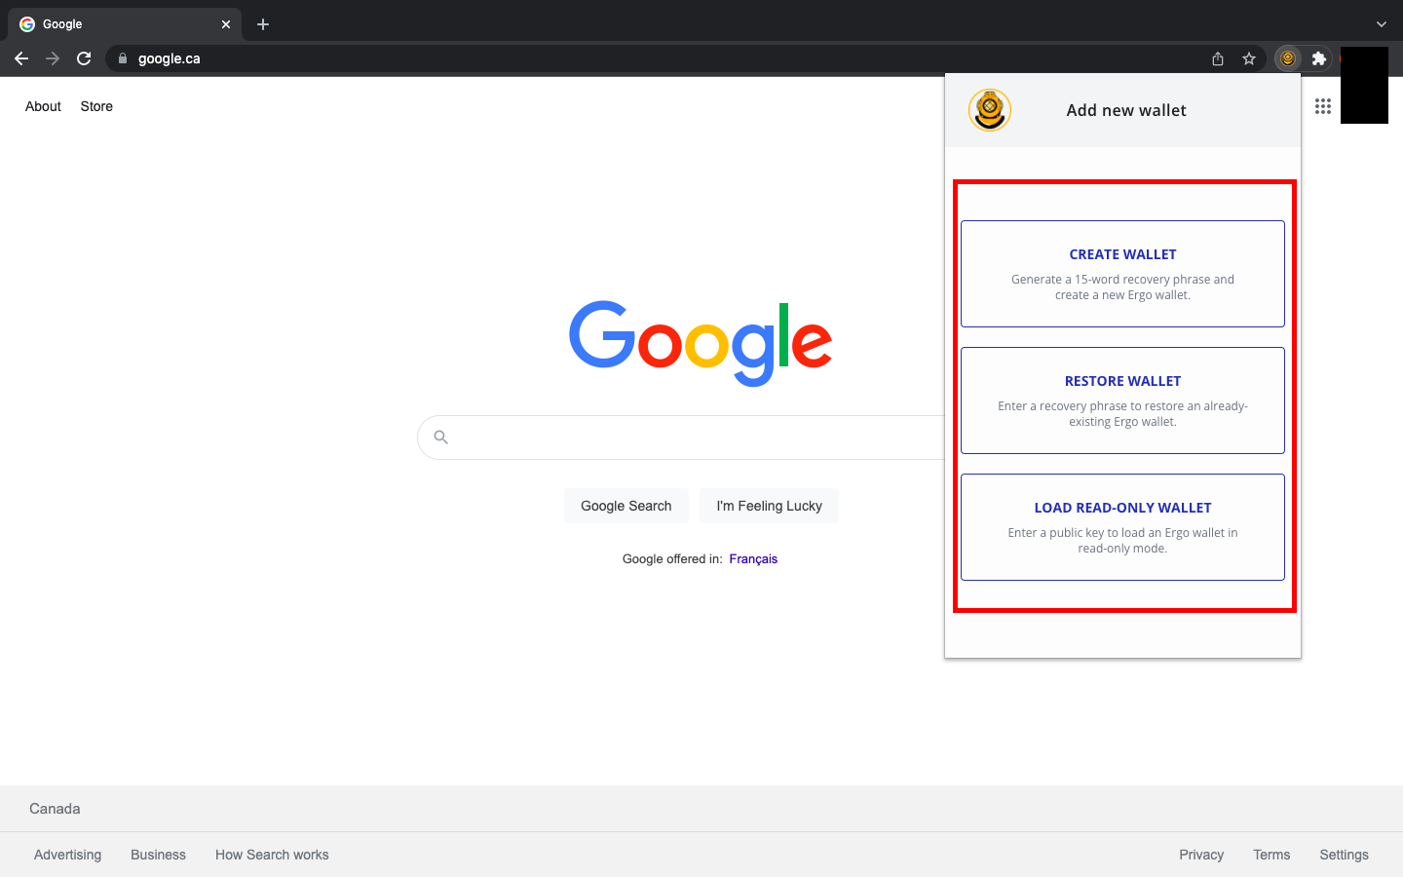Click the Ergo wallet extension icon in toolbar

point(1288,58)
